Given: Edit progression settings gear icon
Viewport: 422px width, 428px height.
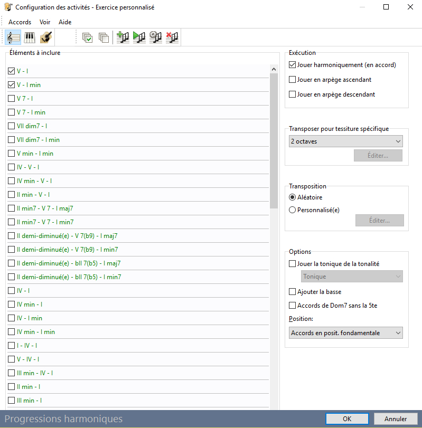Looking at the screenshot, I should [x=155, y=37].
